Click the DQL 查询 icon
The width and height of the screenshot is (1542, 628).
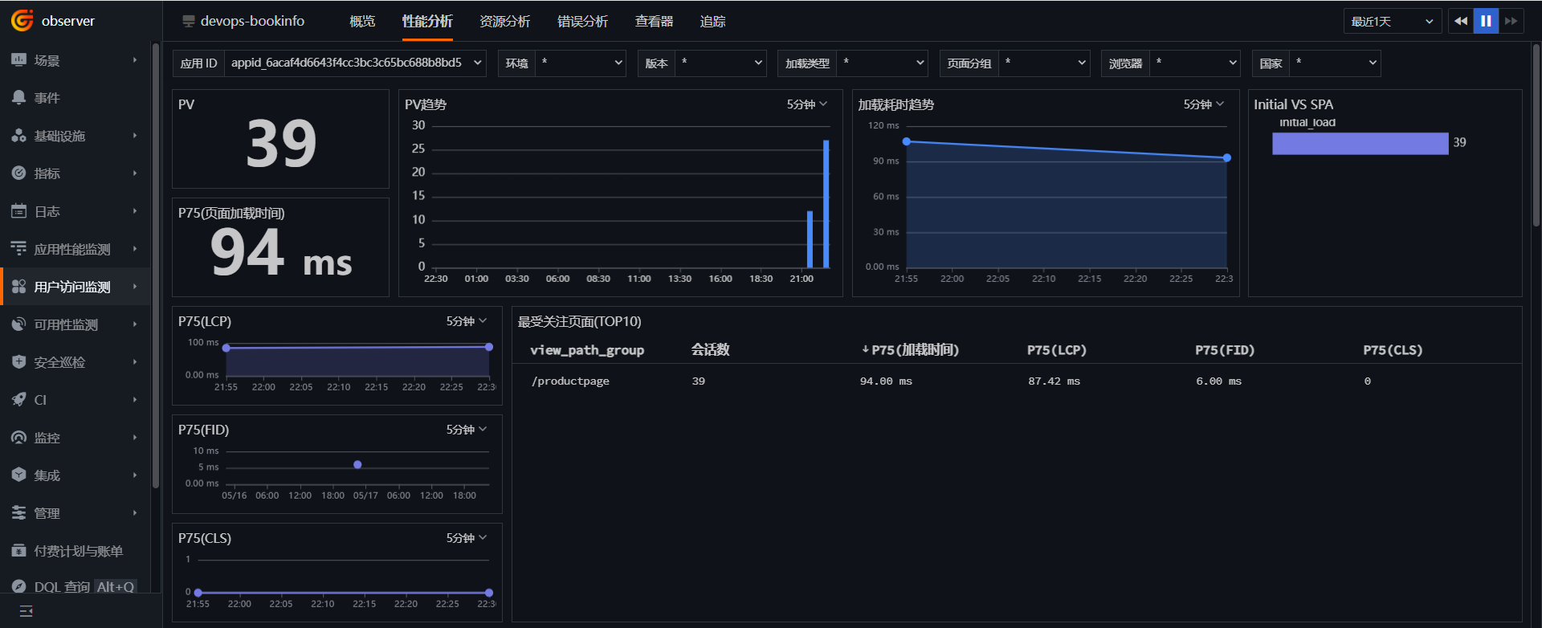18,587
